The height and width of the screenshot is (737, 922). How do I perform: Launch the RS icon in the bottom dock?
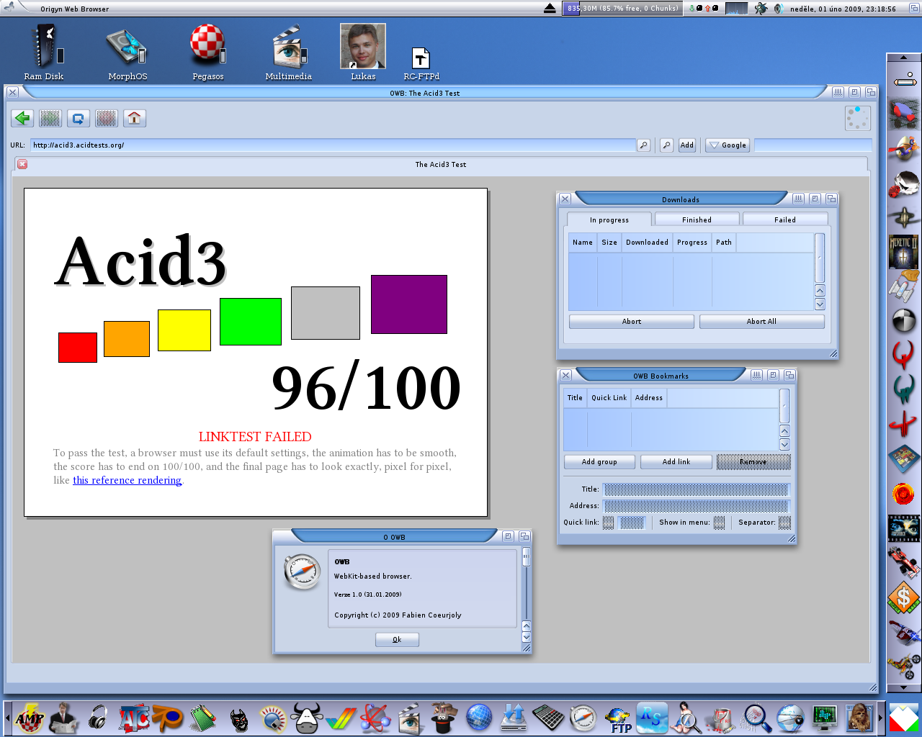pyautogui.click(x=652, y=718)
